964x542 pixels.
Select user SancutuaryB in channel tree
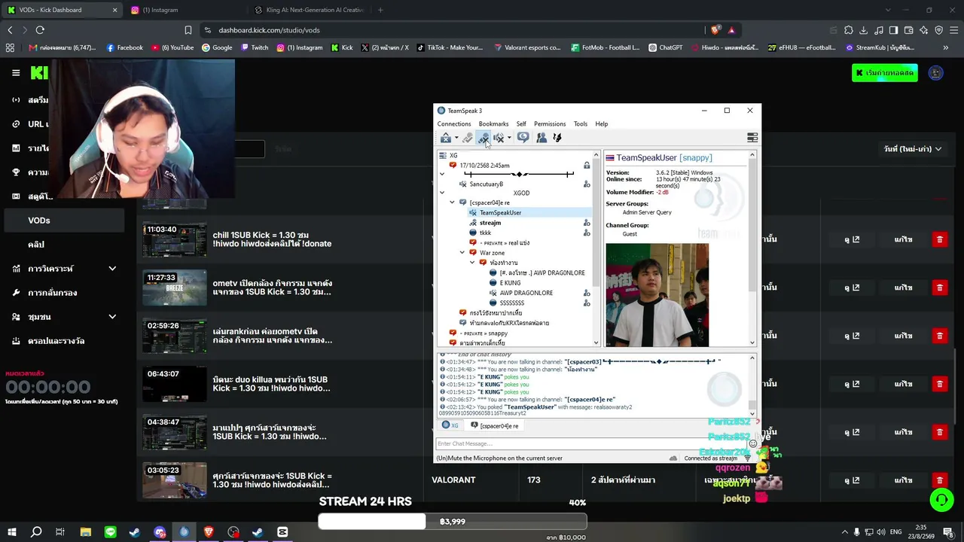(x=487, y=184)
